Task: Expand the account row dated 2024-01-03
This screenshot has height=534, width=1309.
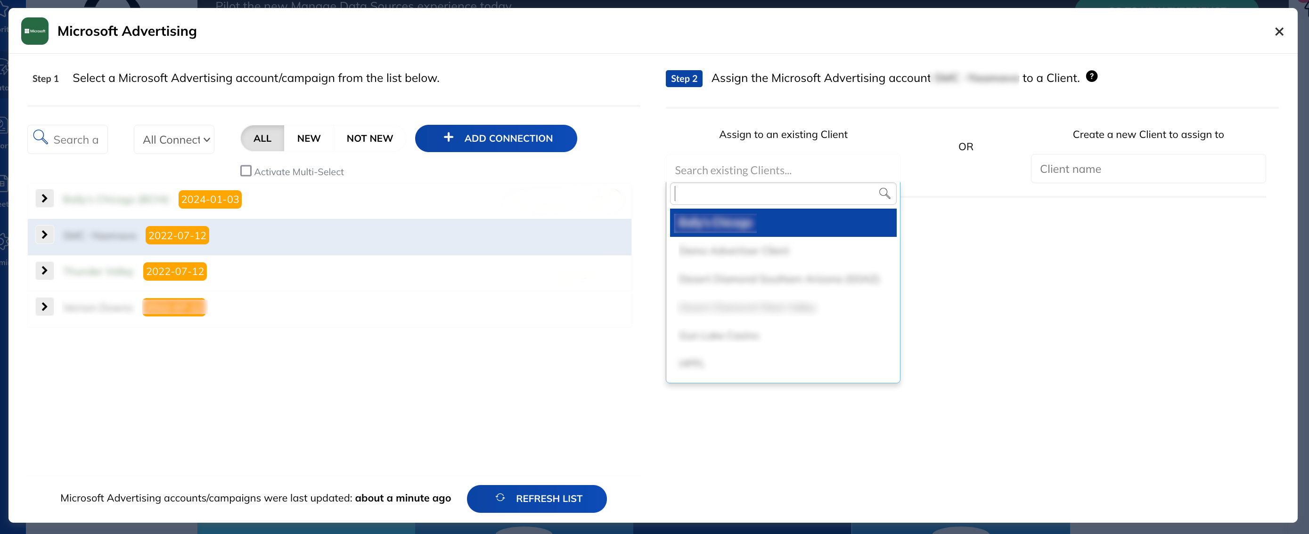Action: 45,198
